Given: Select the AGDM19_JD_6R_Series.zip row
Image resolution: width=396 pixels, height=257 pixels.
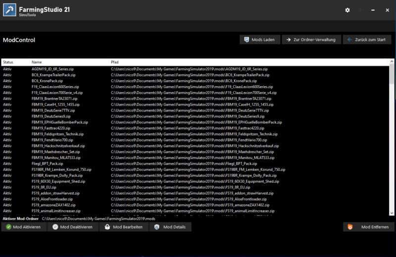Looking at the screenshot, I should [52, 69].
